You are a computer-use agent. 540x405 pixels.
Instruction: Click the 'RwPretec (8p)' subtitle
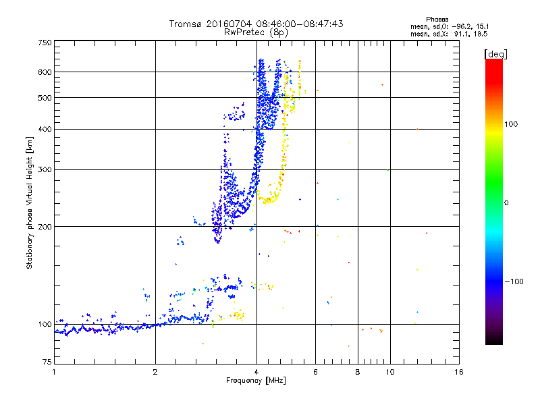pos(256,32)
